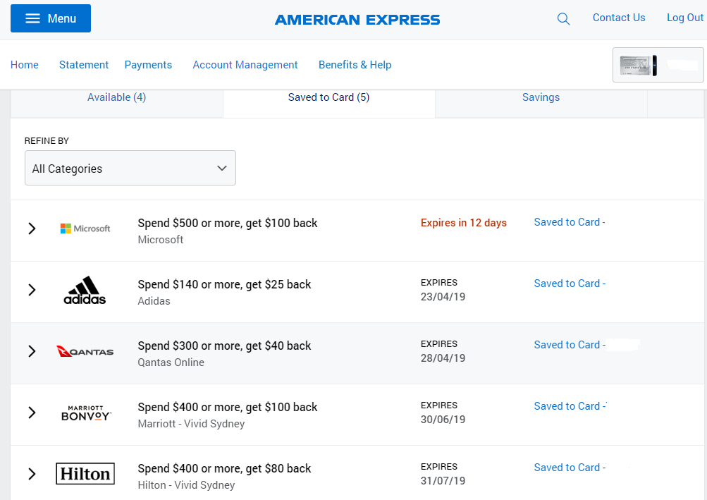Expand the Microsoft offer row chevron
The height and width of the screenshot is (500, 707).
coord(32,228)
